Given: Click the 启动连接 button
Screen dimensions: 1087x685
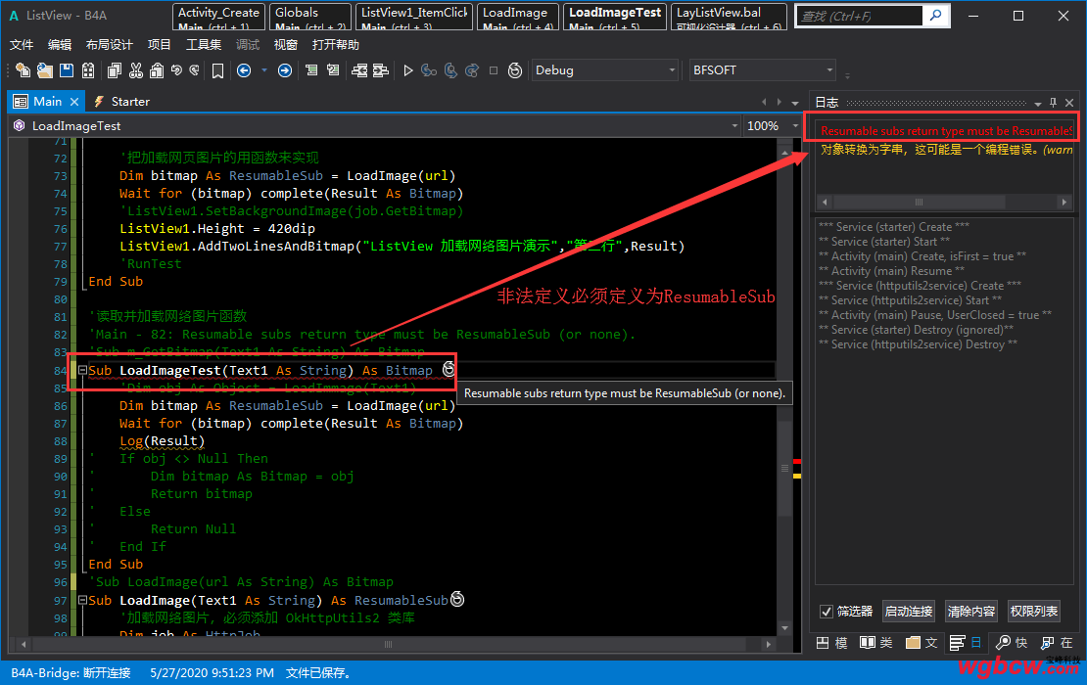Looking at the screenshot, I should click(x=909, y=611).
